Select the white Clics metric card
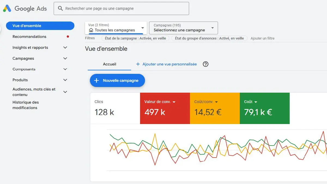This screenshot has height=184, width=327. (x=115, y=108)
